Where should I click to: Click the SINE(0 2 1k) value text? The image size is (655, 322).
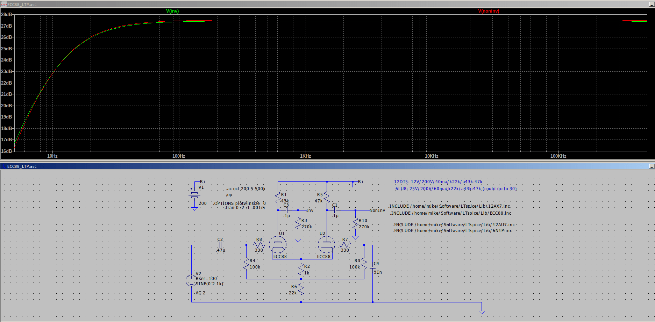[209, 284]
